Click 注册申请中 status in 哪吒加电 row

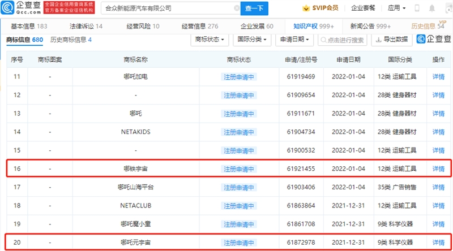tap(239, 77)
